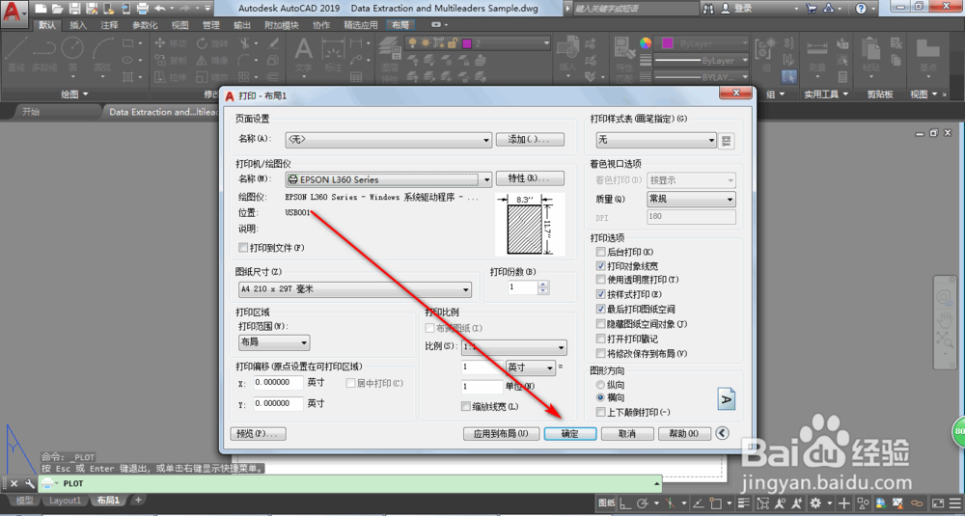
Task: Click the New file quick-access icon
Action: [x=41, y=9]
